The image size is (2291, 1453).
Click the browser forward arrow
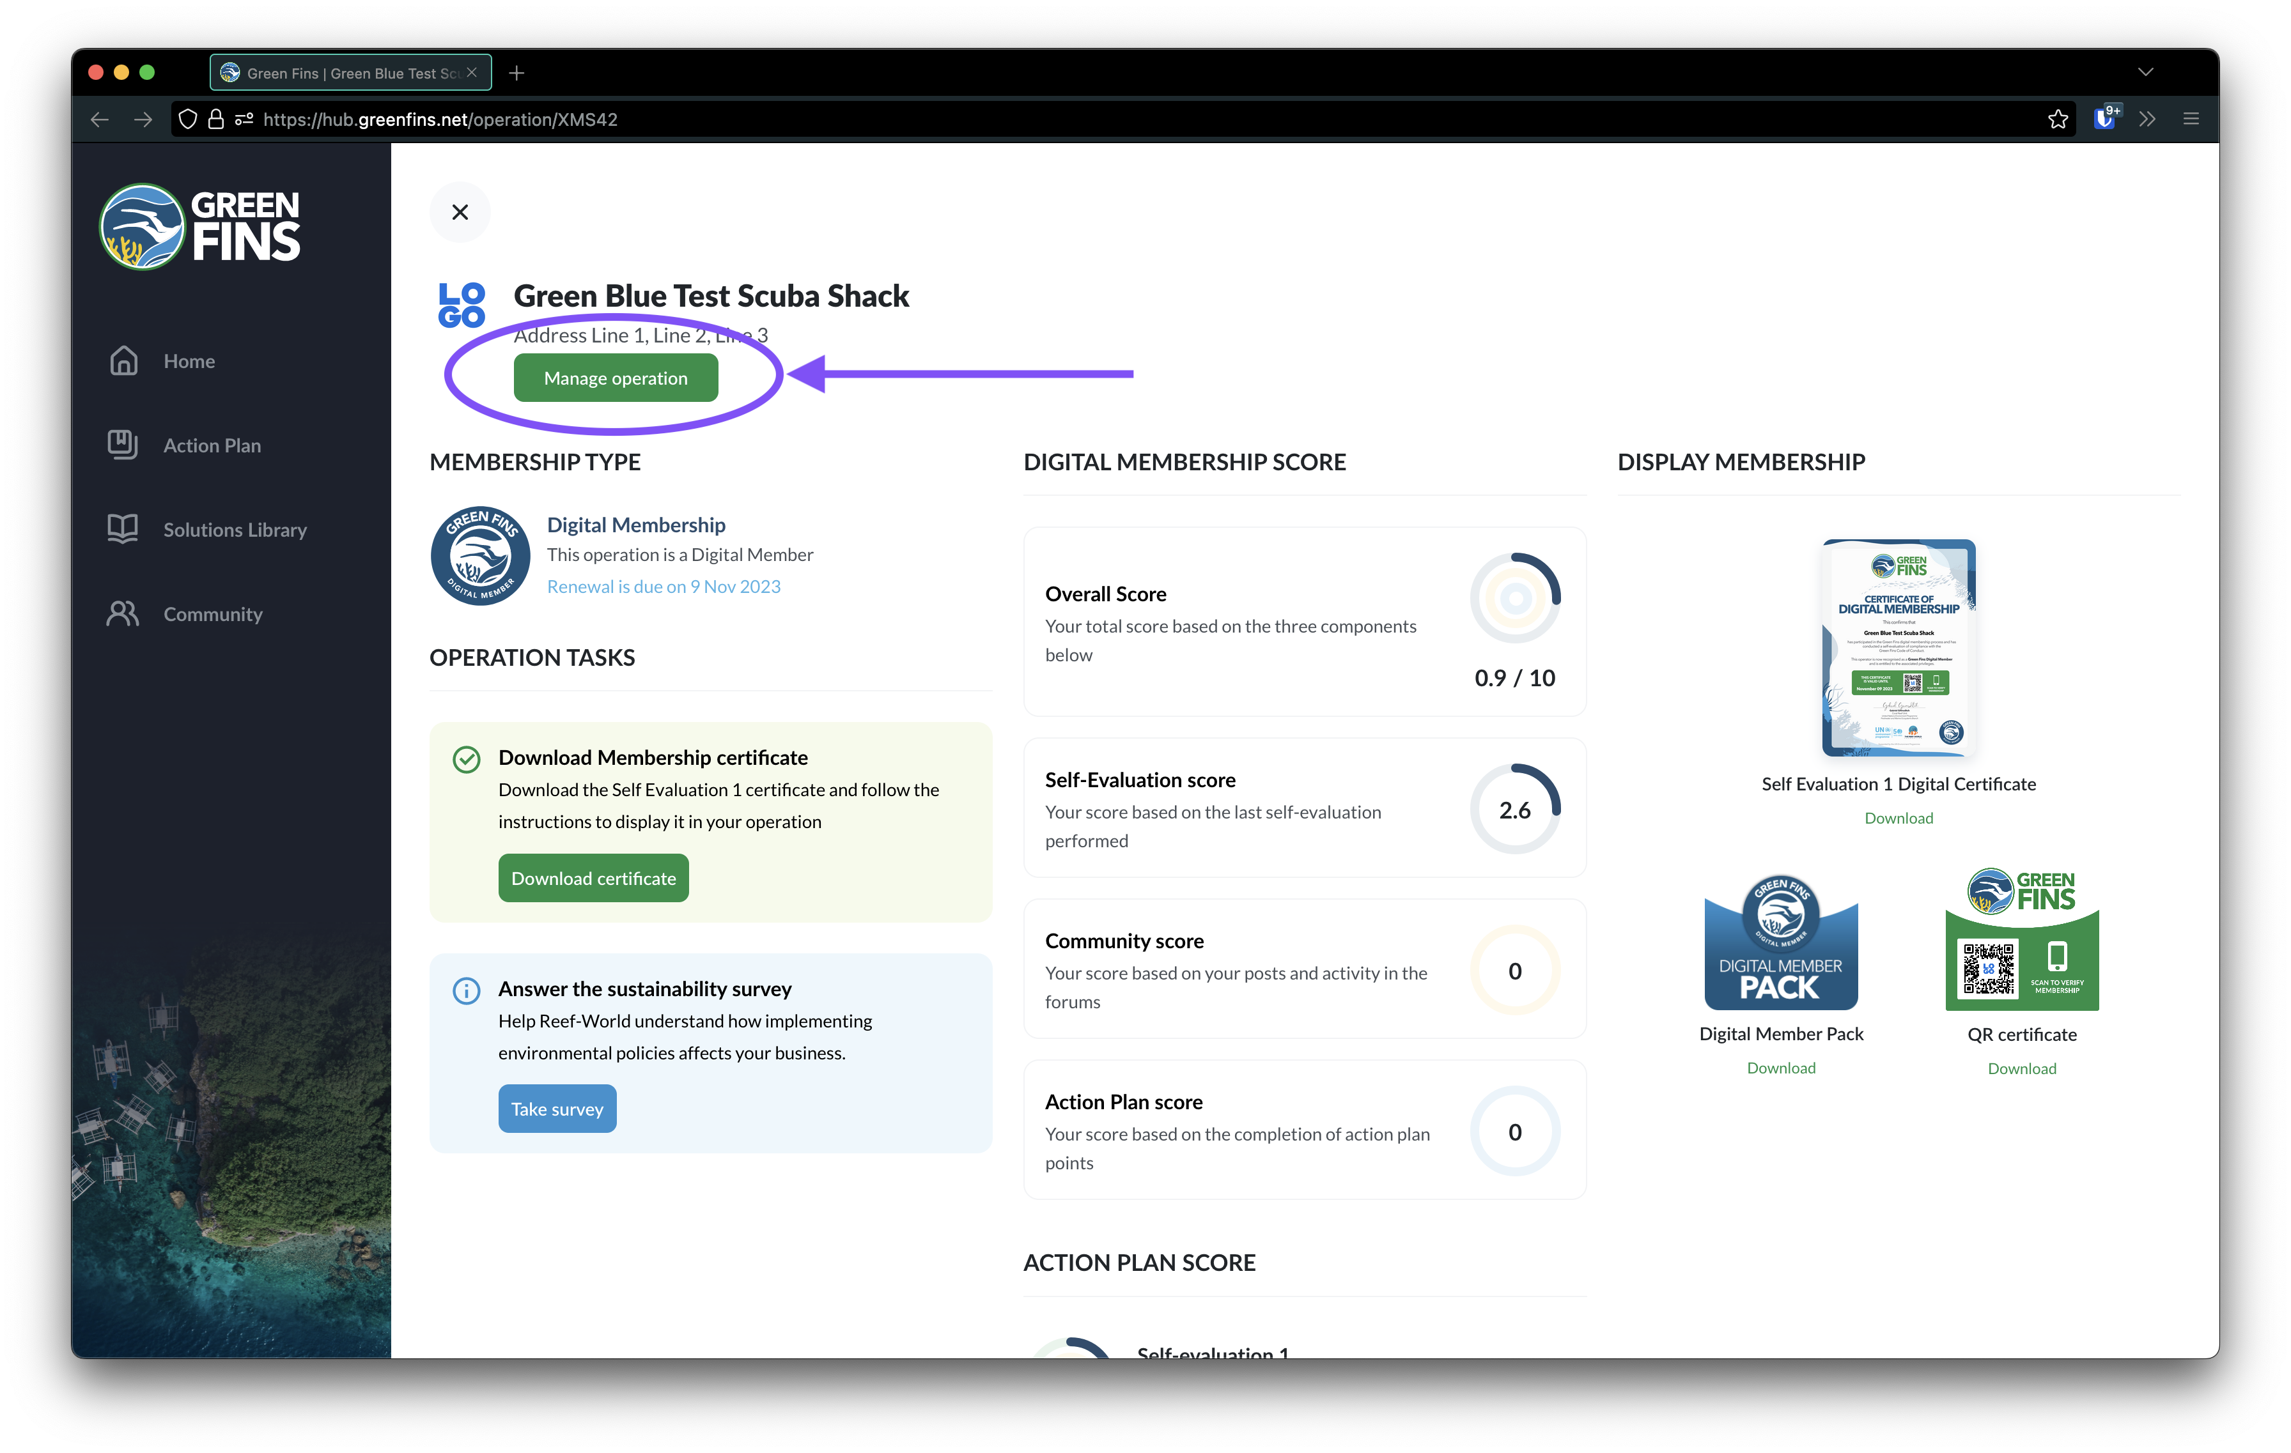[x=143, y=120]
